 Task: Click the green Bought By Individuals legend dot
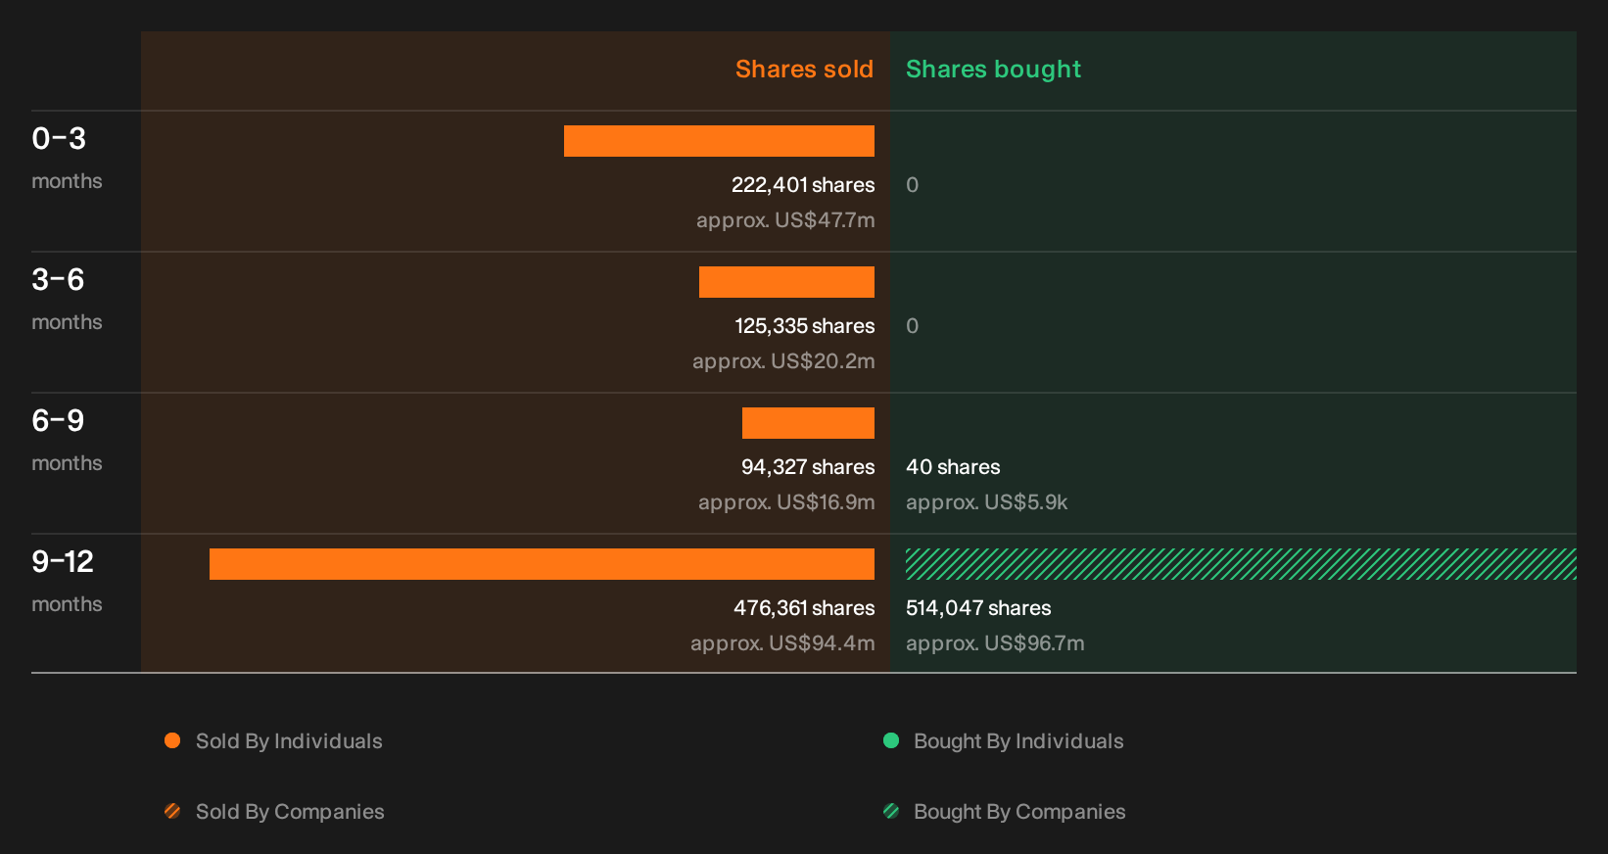(891, 740)
